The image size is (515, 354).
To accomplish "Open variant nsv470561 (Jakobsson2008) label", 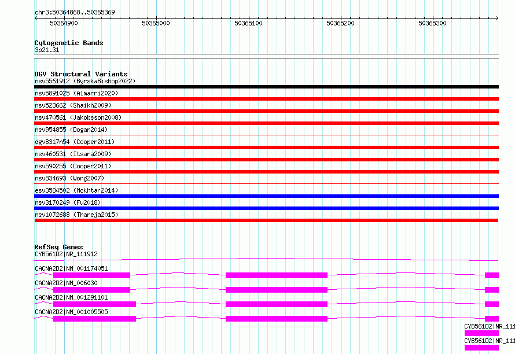I will click(78, 117).
